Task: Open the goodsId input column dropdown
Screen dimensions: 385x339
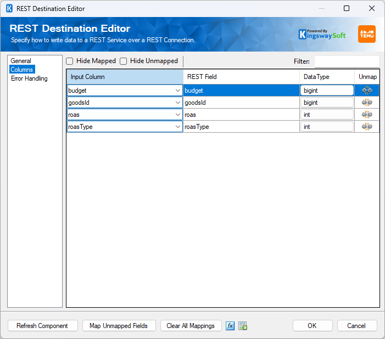Action: pyautogui.click(x=178, y=102)
